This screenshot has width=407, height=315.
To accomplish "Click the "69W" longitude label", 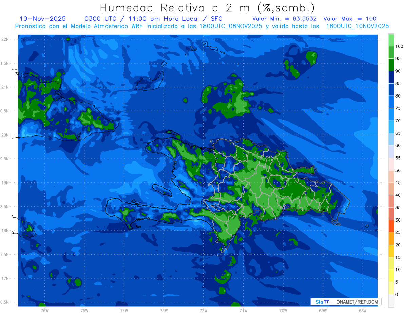I will tap(323, 311).
